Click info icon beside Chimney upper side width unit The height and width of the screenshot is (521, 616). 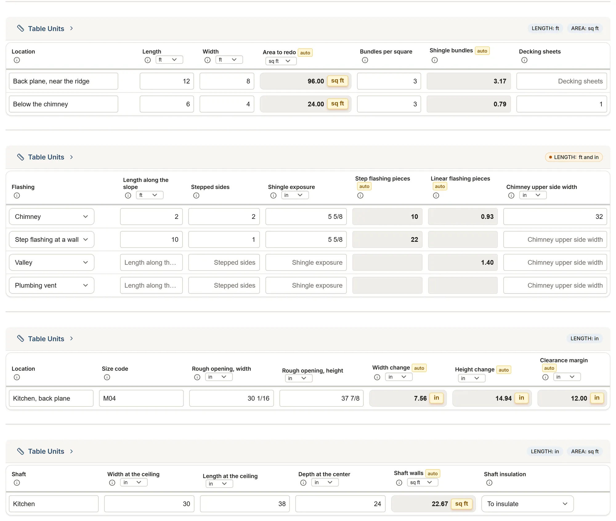[511, 195]
